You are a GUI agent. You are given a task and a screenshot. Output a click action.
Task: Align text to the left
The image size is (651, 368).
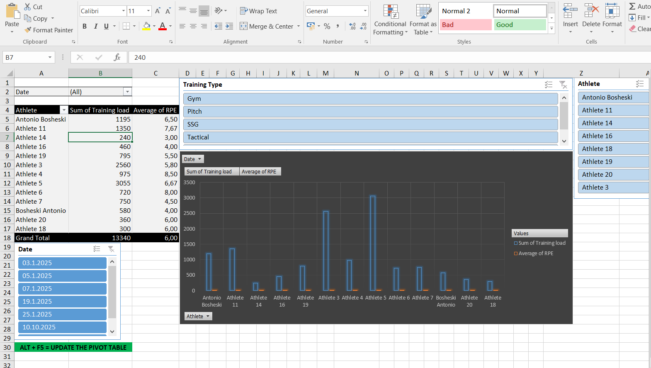point(182,26)
